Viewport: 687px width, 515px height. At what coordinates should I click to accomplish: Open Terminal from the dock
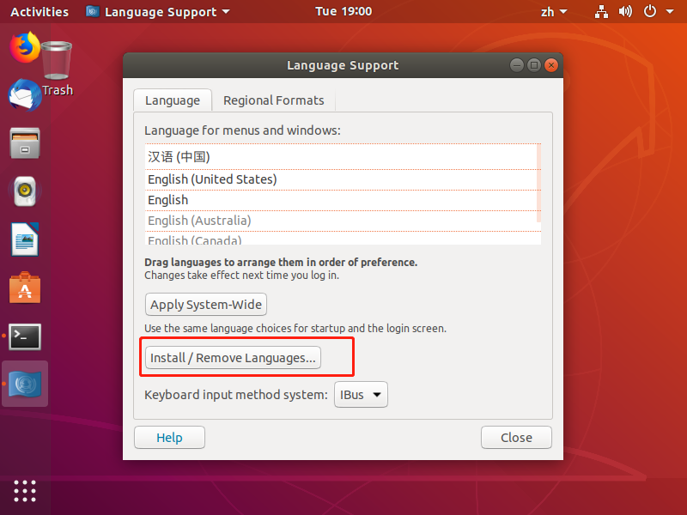[25, 336]
